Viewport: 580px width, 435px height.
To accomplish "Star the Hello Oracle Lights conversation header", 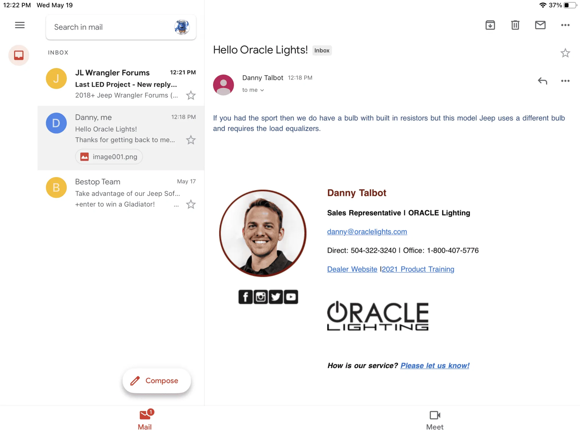I will 565,53.
